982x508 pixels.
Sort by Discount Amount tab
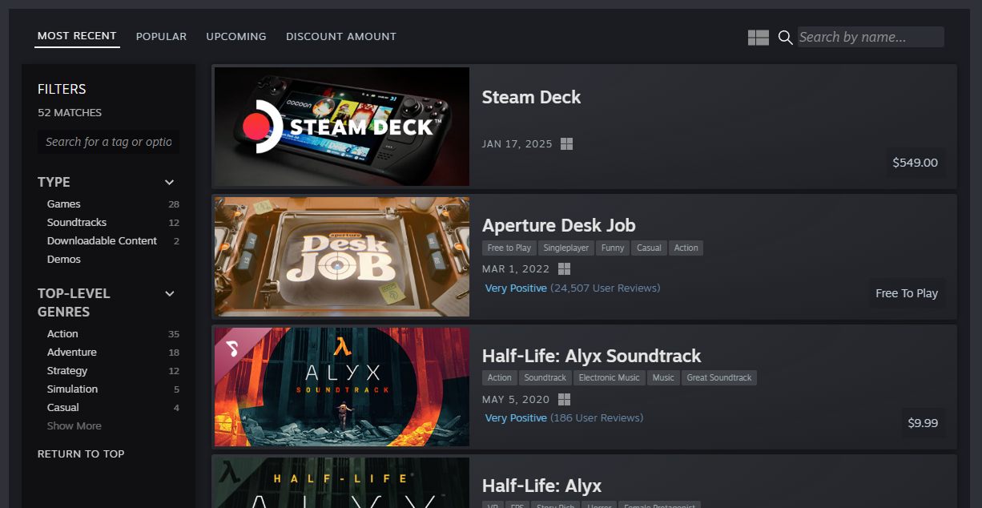click(341, 37)
